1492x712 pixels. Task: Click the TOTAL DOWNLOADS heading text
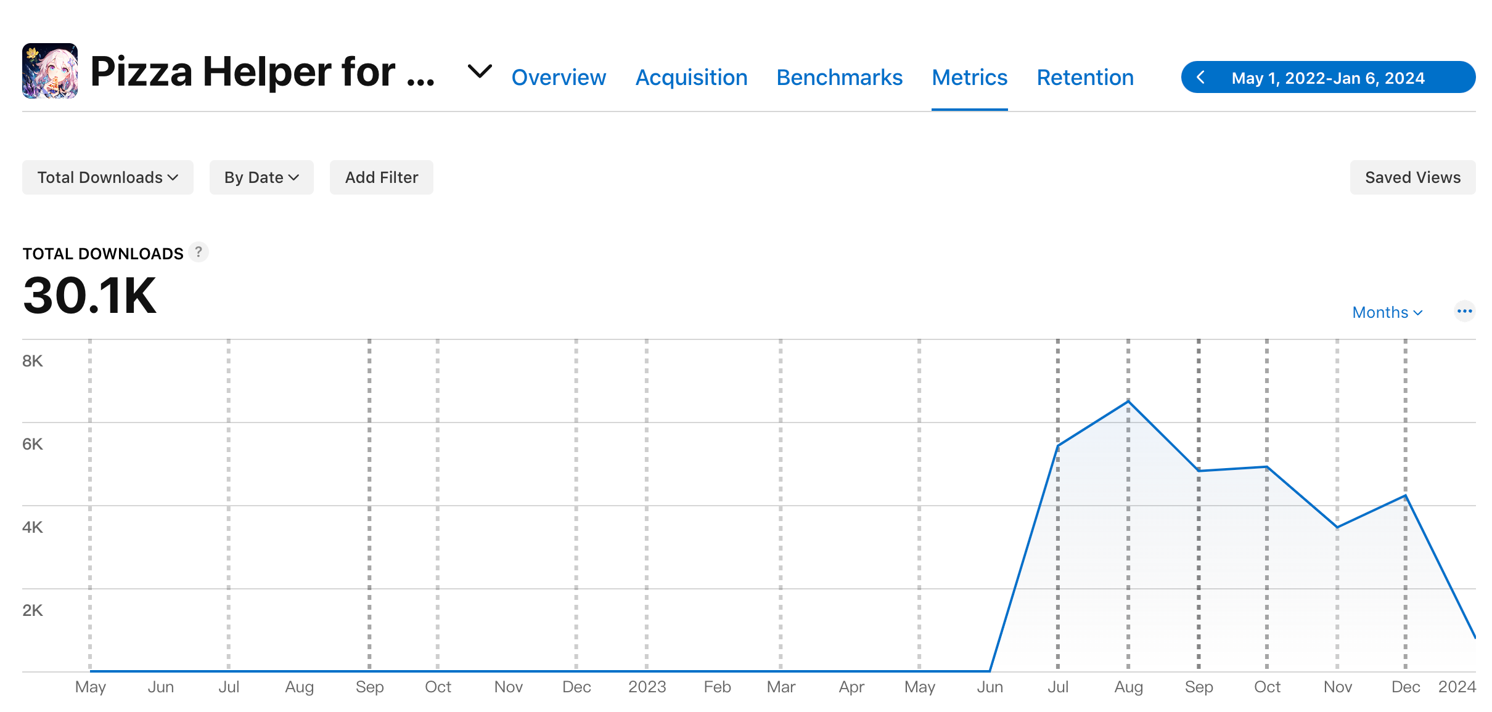point(103,254)
